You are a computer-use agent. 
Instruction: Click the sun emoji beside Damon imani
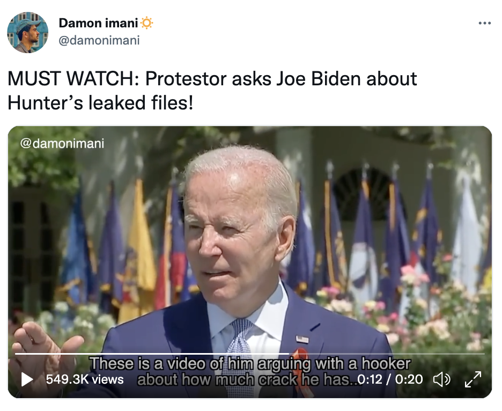pyautogui.click(x=146, y=23)
